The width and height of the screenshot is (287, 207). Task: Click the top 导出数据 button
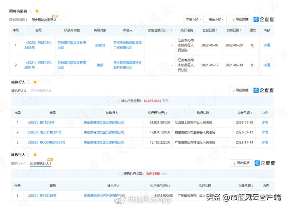coord(241,19)
